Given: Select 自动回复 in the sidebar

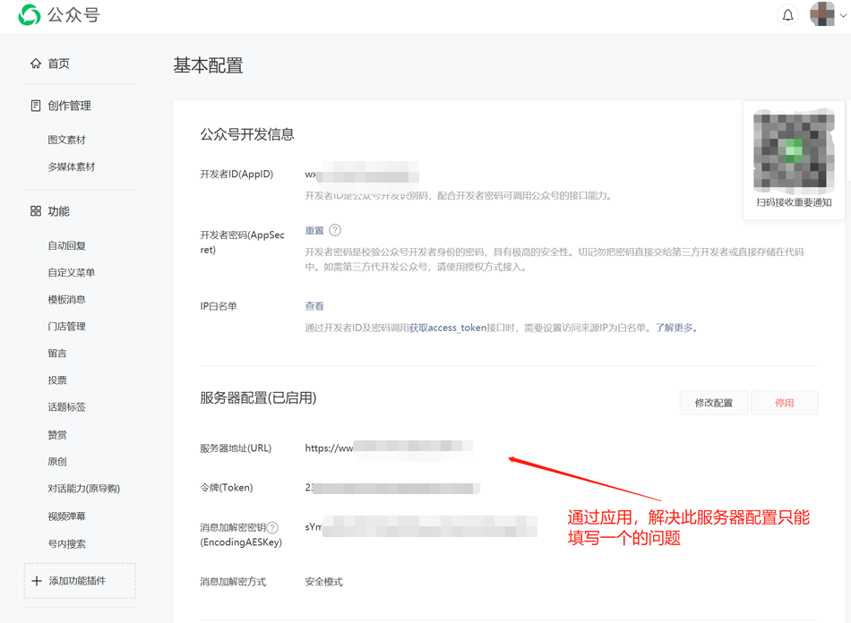Looking at the screenshot, I should pyautogui.click(x=67, y=245).
